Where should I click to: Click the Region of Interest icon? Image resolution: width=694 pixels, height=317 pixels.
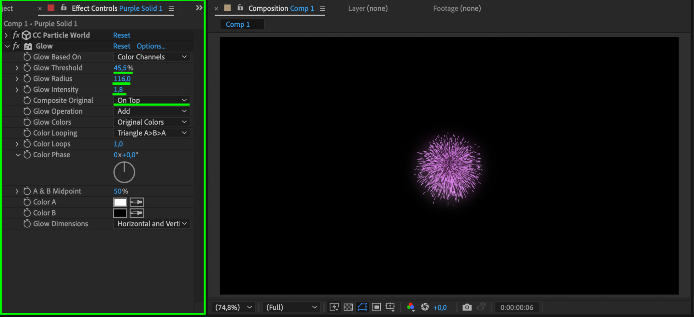click(x=376, y=307)
